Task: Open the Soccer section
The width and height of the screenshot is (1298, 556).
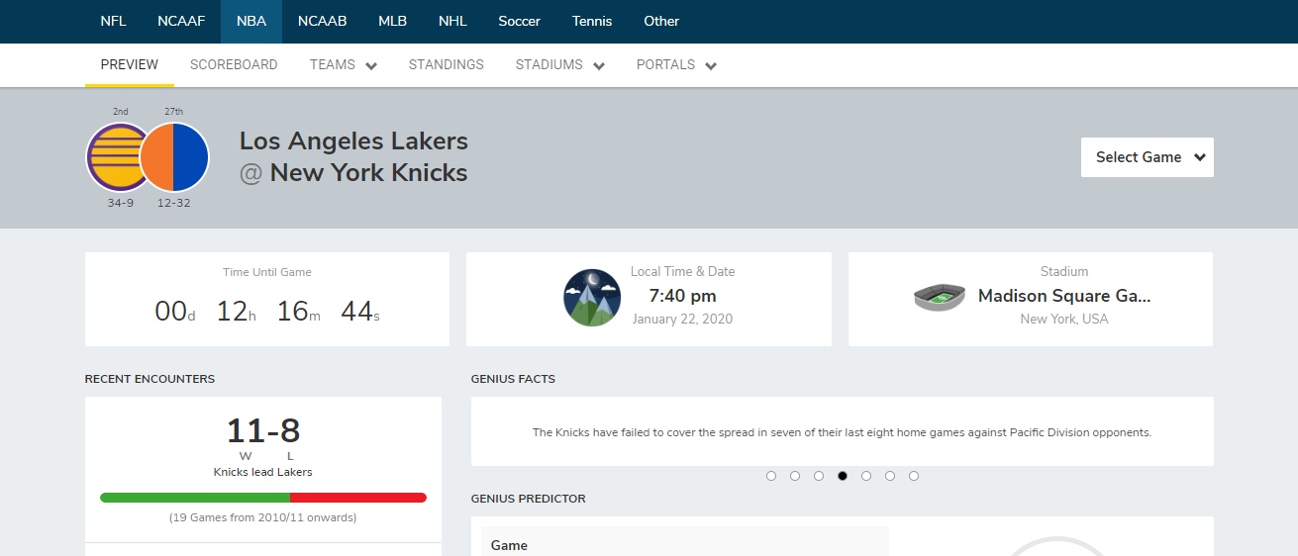Action: tap(519, 21)
